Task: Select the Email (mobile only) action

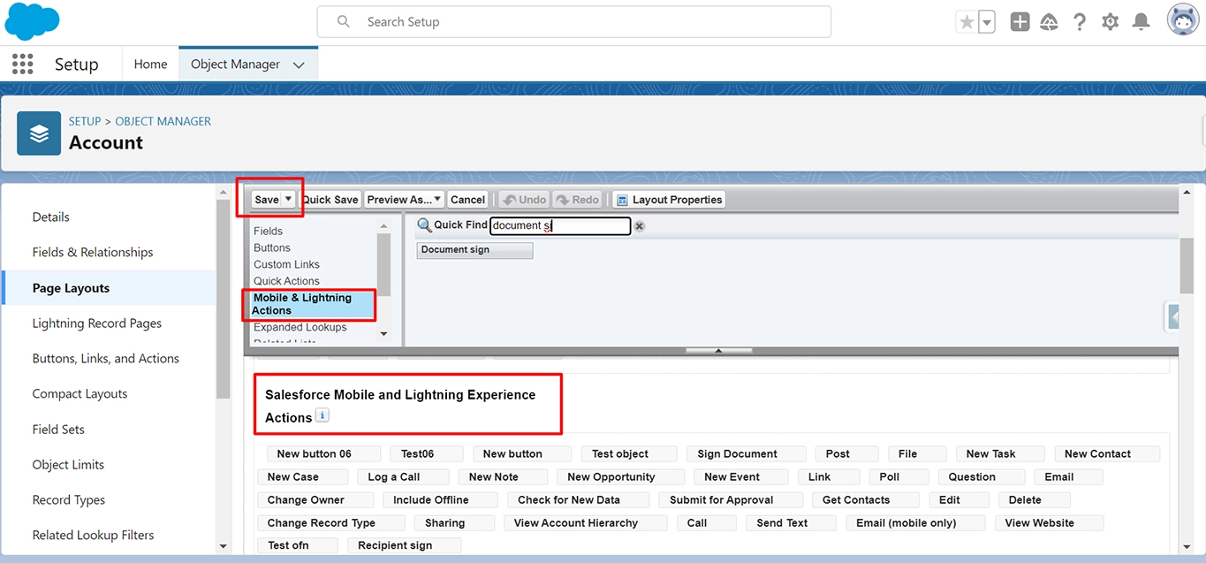Action: pos(914,522)
